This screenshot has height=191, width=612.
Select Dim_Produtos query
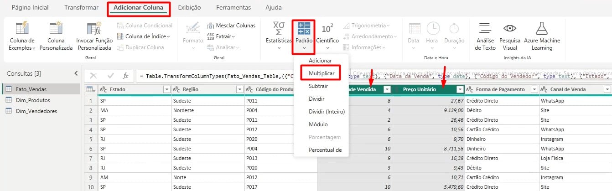(41, 100)
